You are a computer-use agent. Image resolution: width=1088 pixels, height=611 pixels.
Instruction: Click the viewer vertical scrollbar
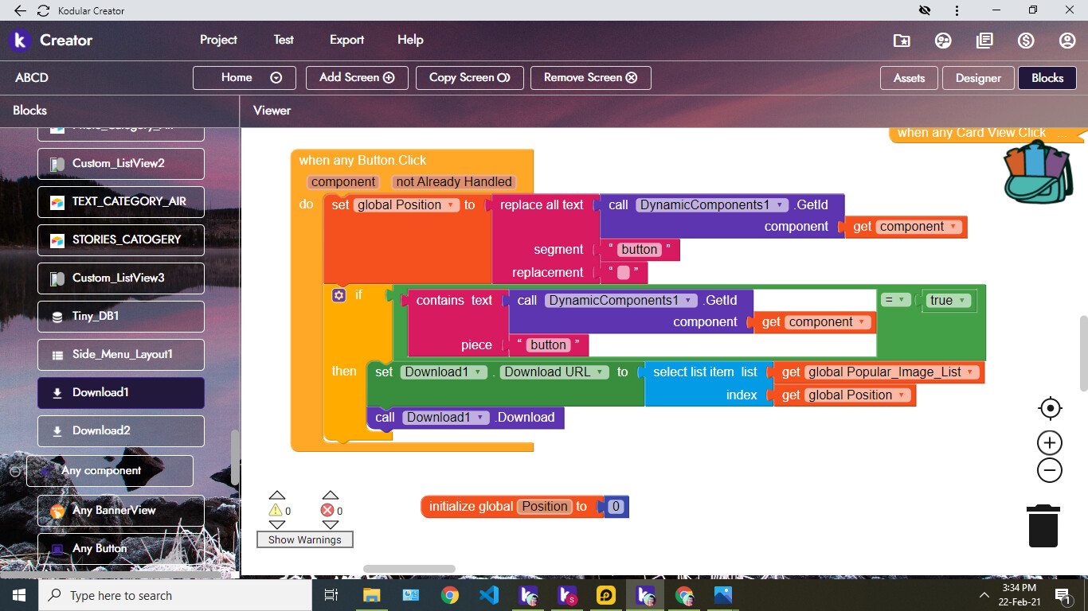1083,353
